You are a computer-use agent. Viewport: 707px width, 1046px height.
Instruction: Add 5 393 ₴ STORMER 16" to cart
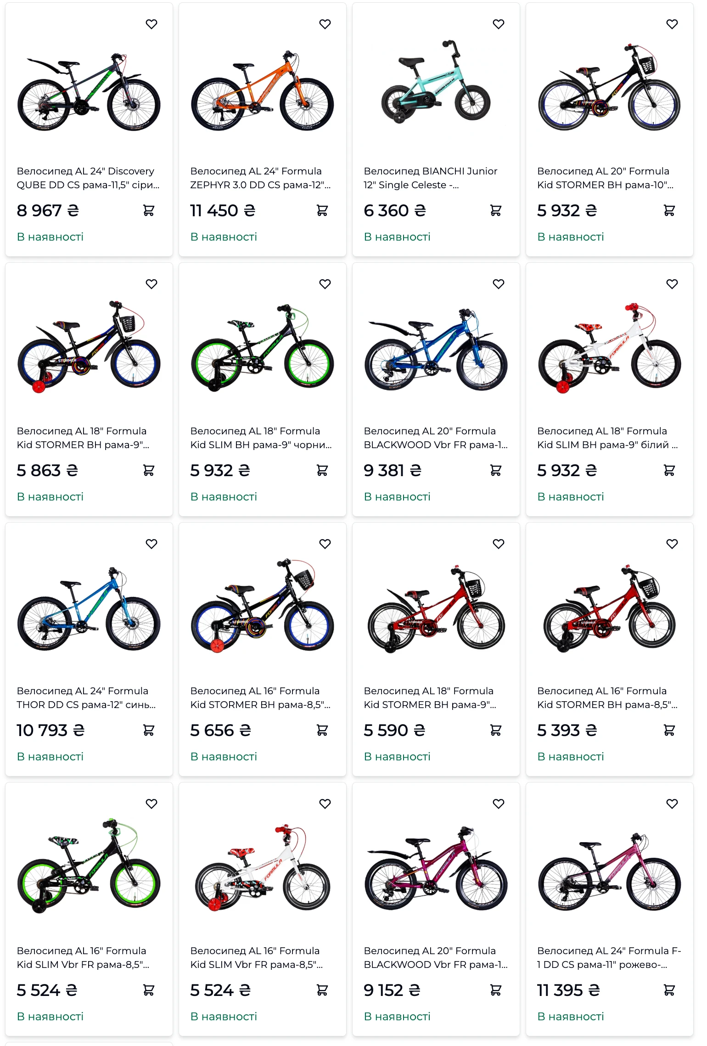click(669, 730)
